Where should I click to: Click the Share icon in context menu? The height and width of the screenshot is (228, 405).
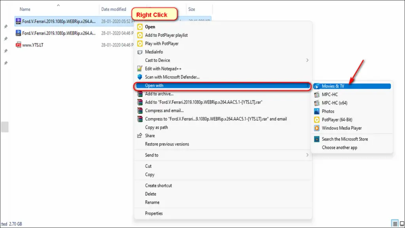click(x=140, y=136)
